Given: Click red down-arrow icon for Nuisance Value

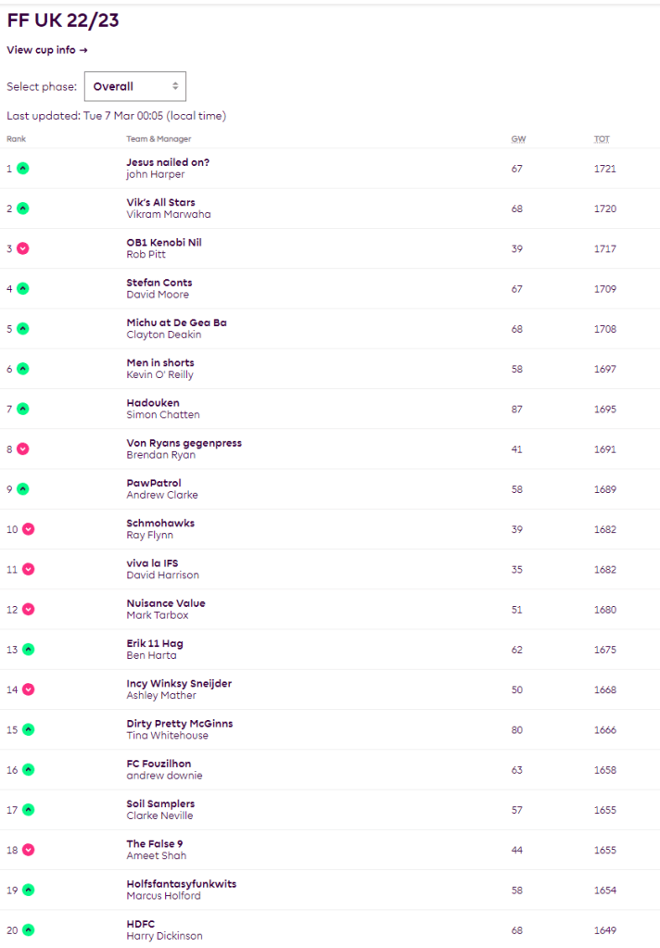Looking at the screenshot, I should [x=29, y=609].
